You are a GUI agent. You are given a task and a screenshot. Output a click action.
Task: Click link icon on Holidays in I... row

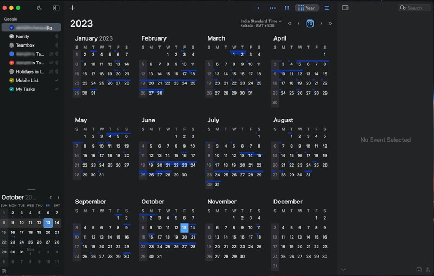(51, 71)
